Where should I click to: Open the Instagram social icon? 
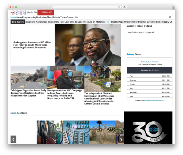pos(21,12)
